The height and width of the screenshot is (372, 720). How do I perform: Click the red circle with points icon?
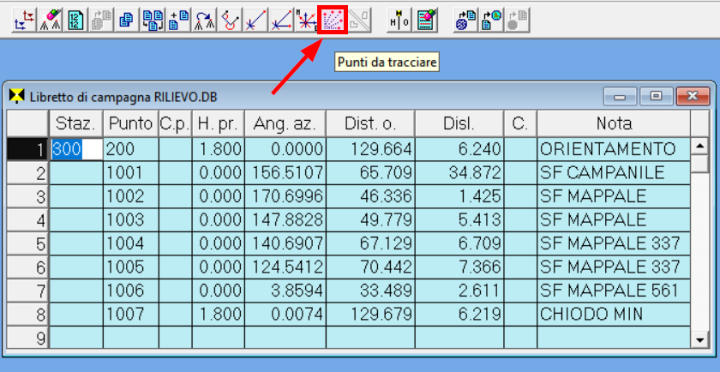[x=230, y=21]
